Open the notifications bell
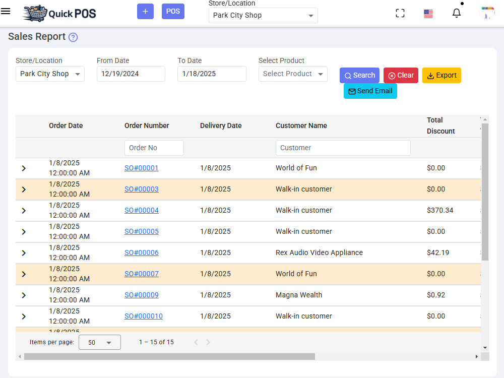 click(457, 13)
